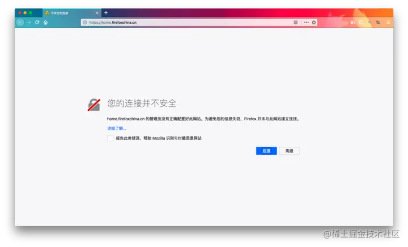Open site info icon in address bar
The image size is (408, 247).
pyautogui.click(x=85, y=23)
